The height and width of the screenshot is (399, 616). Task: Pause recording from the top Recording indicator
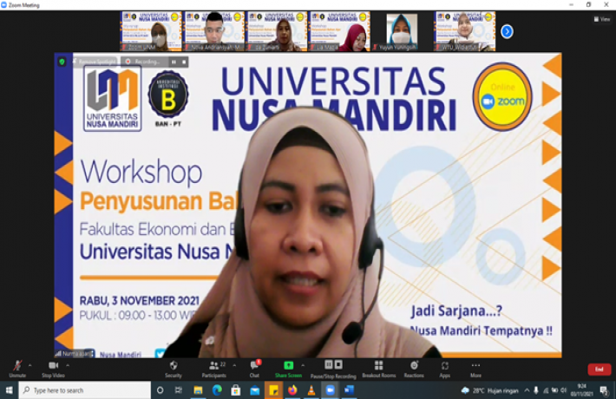click(x=174, y=62)
